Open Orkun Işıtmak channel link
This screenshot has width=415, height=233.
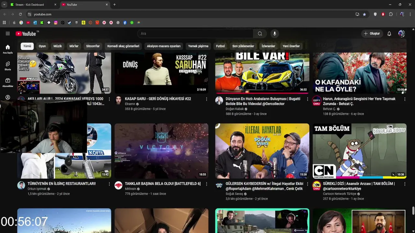click(37, 189)
